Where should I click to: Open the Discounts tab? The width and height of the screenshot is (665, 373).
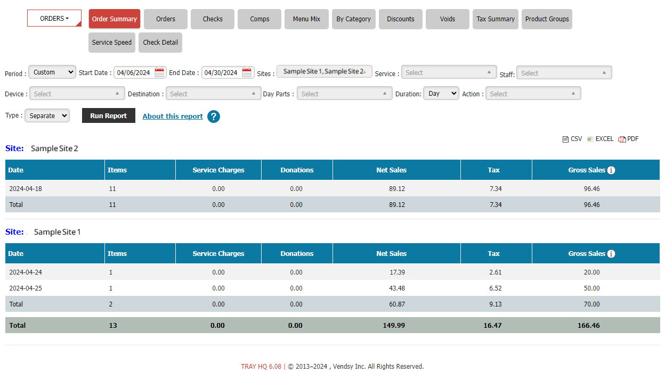[401, 19]
